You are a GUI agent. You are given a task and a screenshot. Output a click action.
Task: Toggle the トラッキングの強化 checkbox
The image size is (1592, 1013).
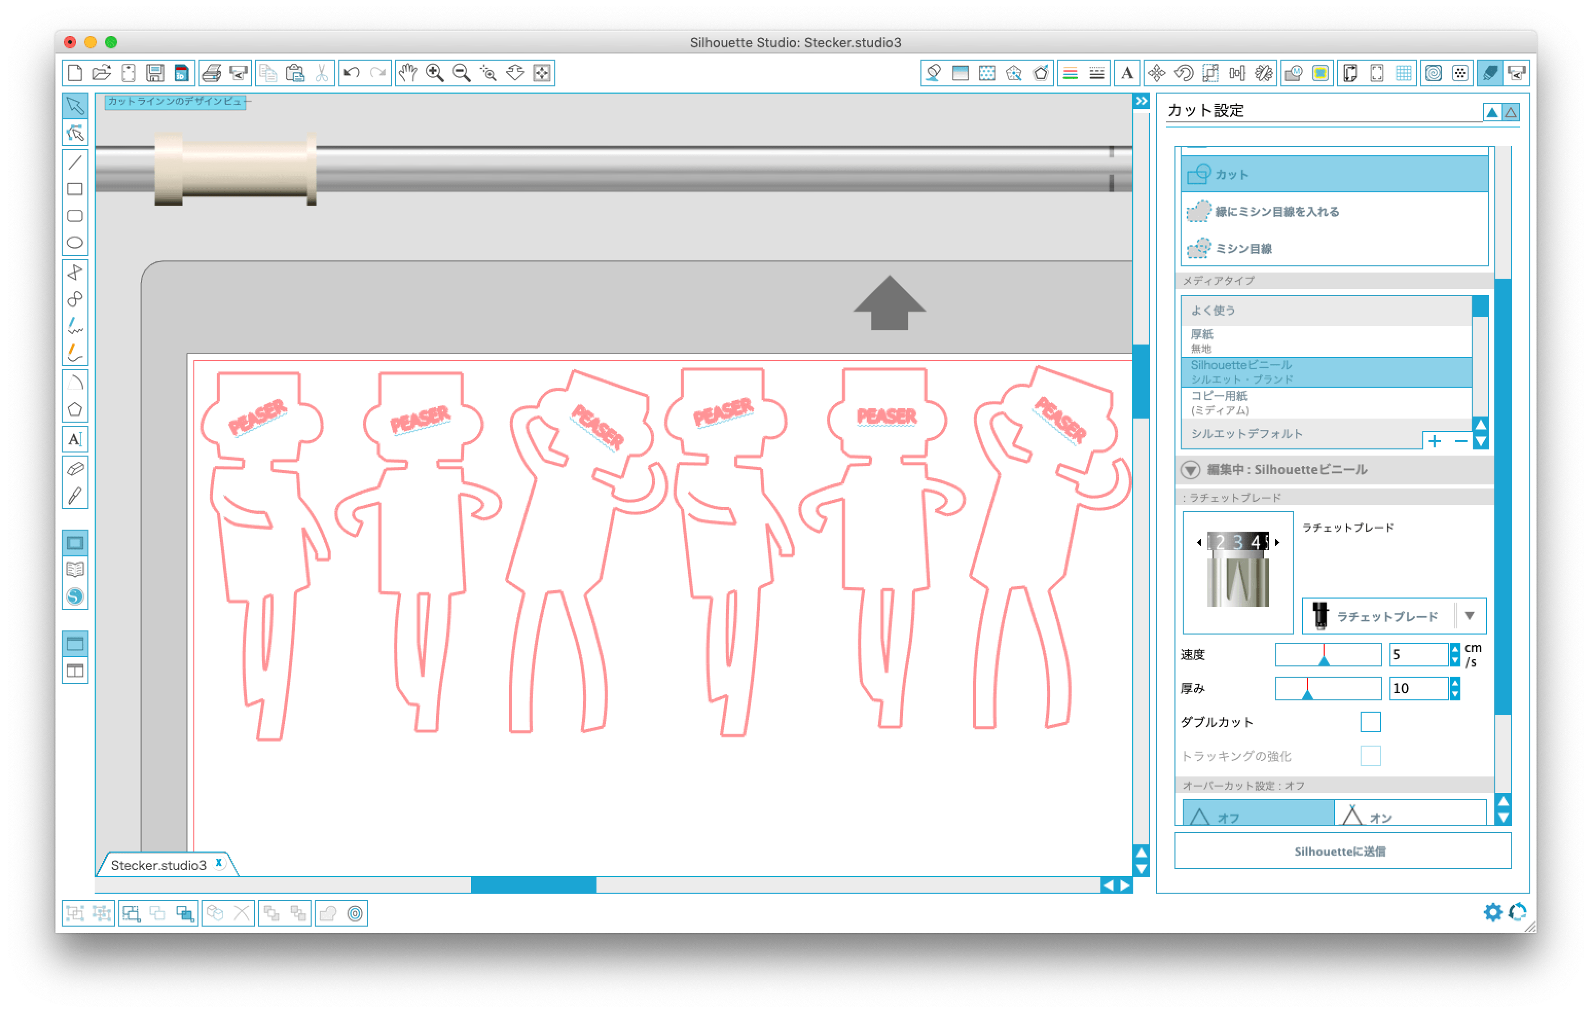(x=1370, y=756)
